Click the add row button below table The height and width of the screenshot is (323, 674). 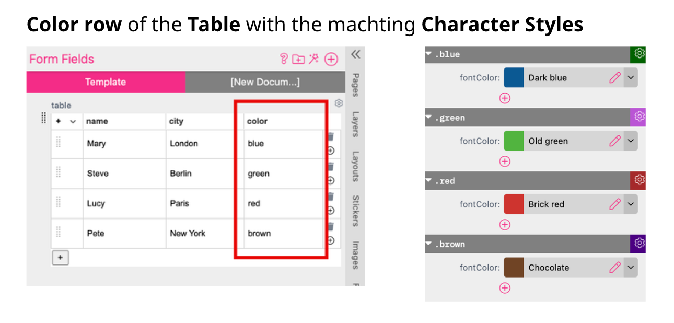point(61,258)
